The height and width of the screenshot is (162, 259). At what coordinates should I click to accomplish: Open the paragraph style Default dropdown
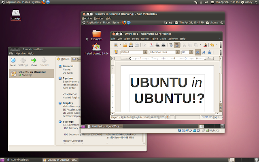[145, 52]
